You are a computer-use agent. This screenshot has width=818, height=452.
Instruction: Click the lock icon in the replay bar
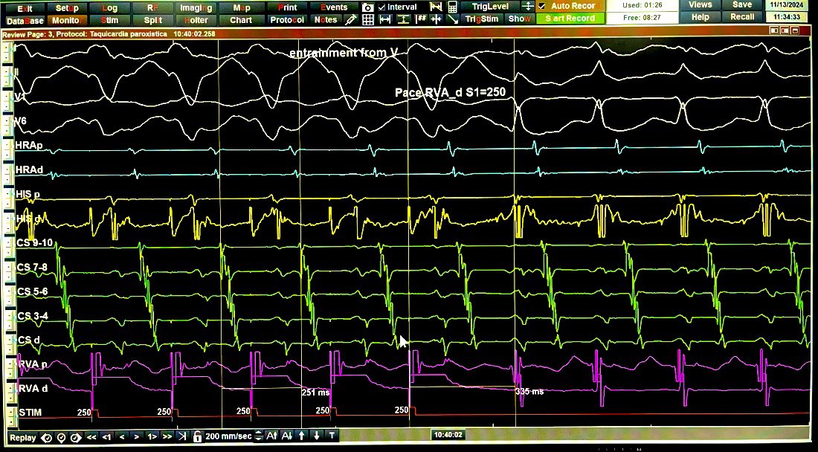197,438
